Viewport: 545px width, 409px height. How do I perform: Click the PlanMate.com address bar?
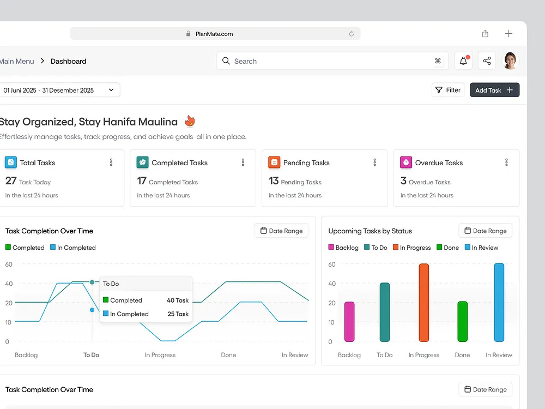tap(215, 34)
